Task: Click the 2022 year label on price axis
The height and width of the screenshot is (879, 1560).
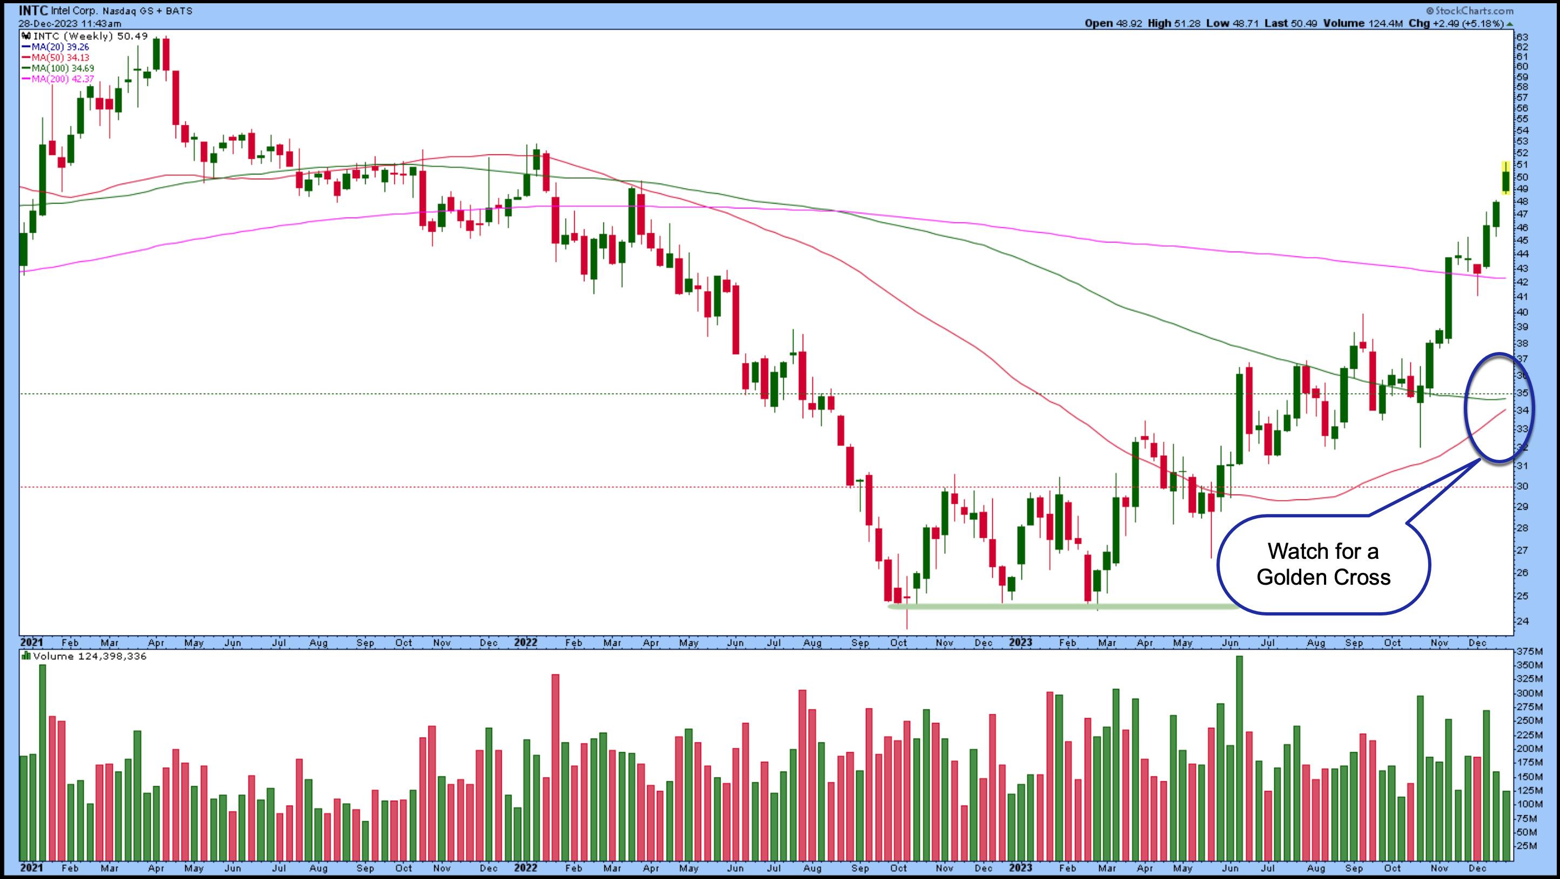Action: [526, 643]
